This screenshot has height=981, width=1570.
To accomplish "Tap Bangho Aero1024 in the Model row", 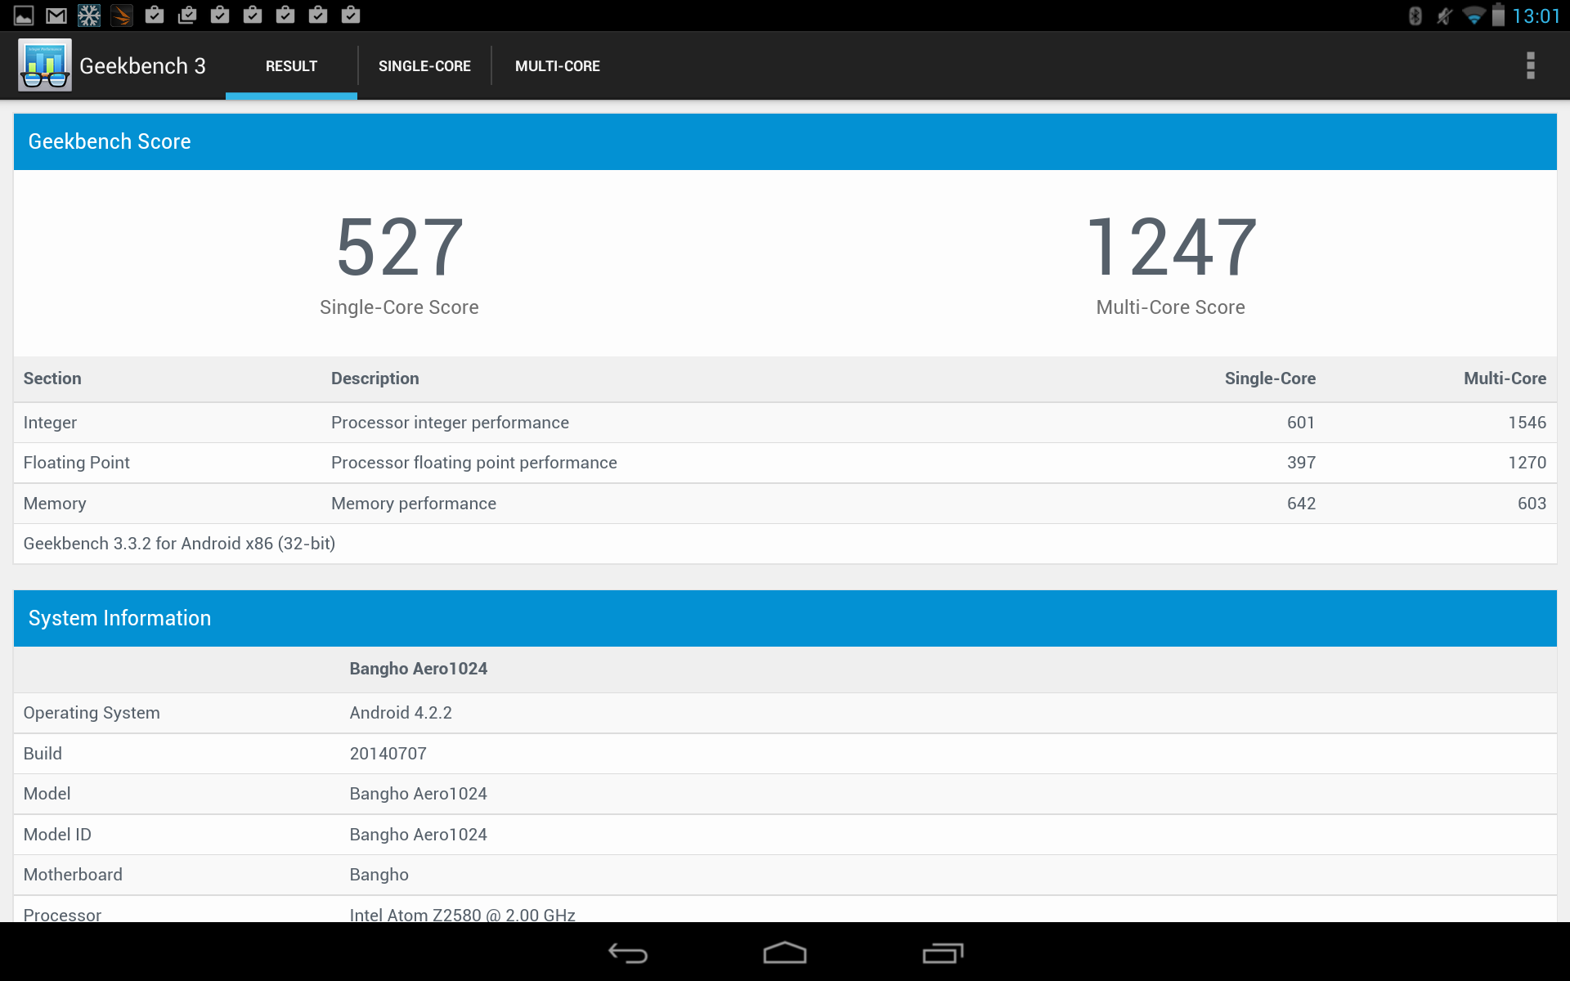I will [x=419, y=794].
